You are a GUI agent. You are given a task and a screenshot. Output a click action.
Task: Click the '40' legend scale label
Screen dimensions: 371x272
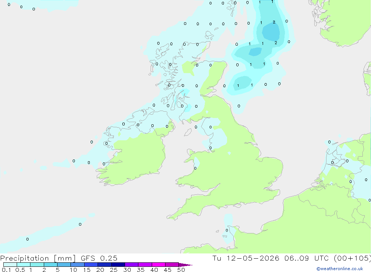pos(154,270)
